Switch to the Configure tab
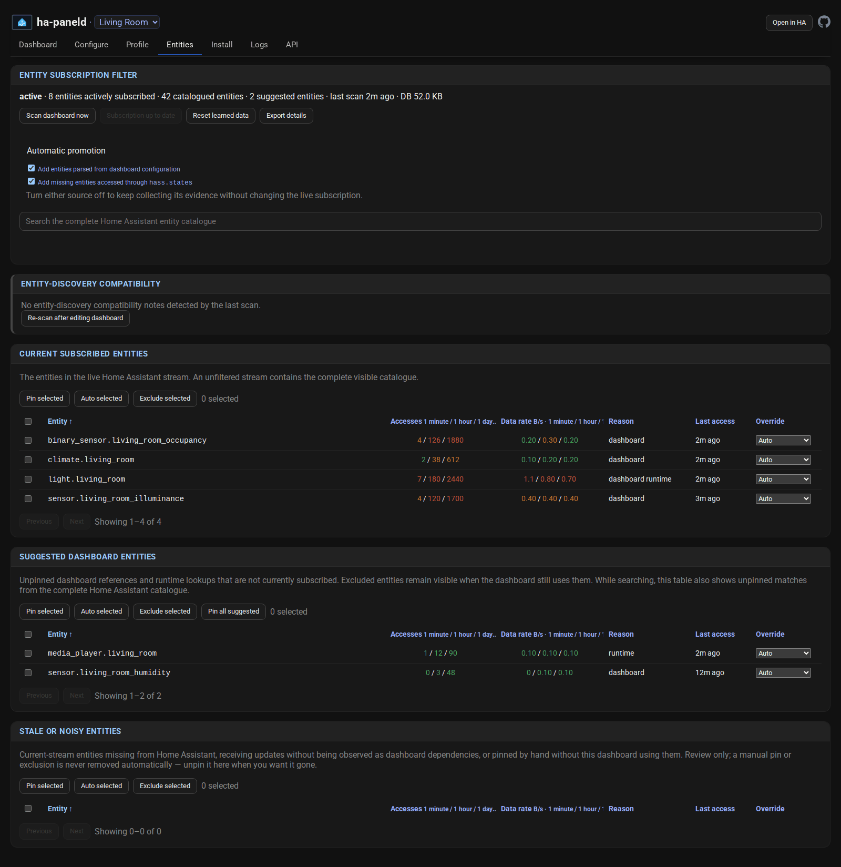 [91, 45]
